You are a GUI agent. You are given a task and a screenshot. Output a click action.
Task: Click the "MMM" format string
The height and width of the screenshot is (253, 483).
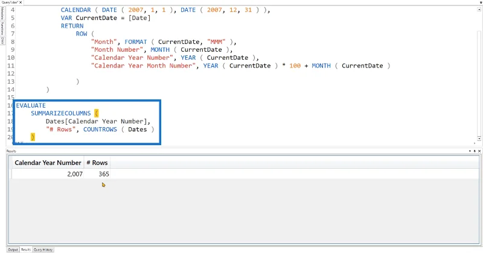[216, 42]
